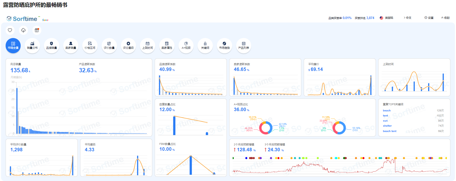
Task: Switch to the 产品列表 product list tab
Action: pos(243,46)
